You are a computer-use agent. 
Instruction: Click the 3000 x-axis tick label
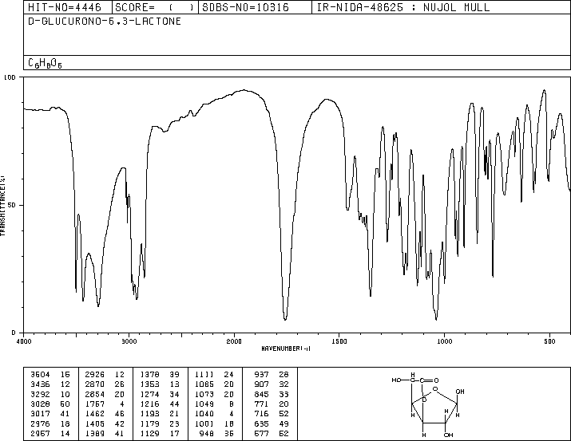(x=129, y=341)
